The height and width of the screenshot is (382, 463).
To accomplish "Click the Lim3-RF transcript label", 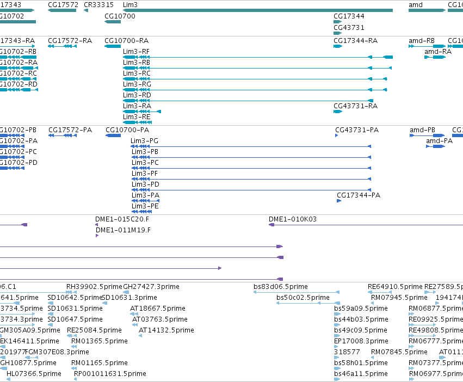I will [x=136, y=51].
